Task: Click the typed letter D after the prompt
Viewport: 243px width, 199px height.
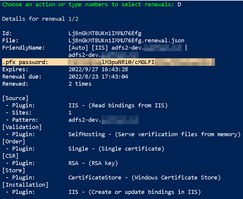Action: click(179, 5)
